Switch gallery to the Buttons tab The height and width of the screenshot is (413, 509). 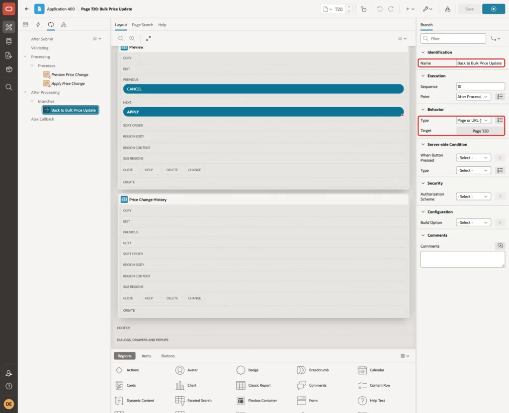point(168,356)
